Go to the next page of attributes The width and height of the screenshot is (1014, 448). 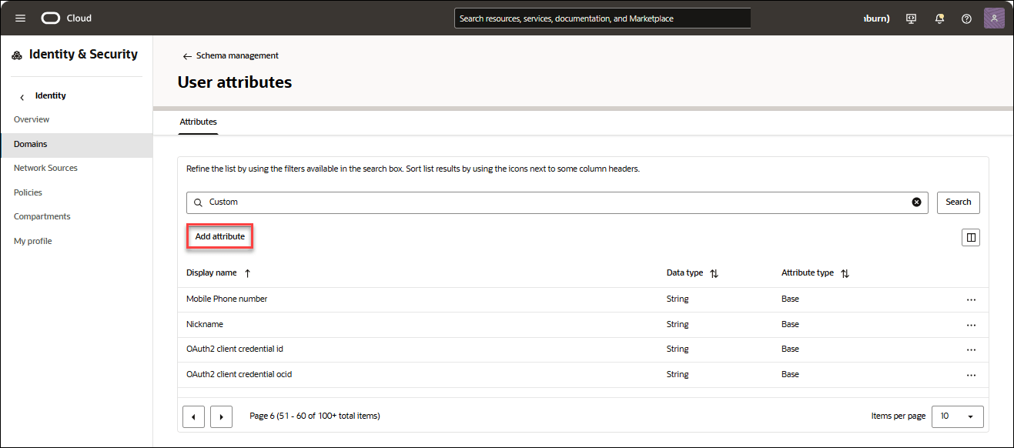pyautogui.click(x=221, y=416)
